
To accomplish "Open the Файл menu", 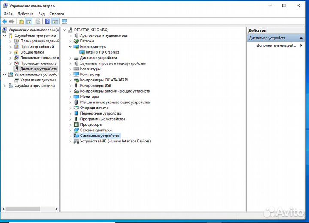I will pyautogui.click(x=8, y=14).
